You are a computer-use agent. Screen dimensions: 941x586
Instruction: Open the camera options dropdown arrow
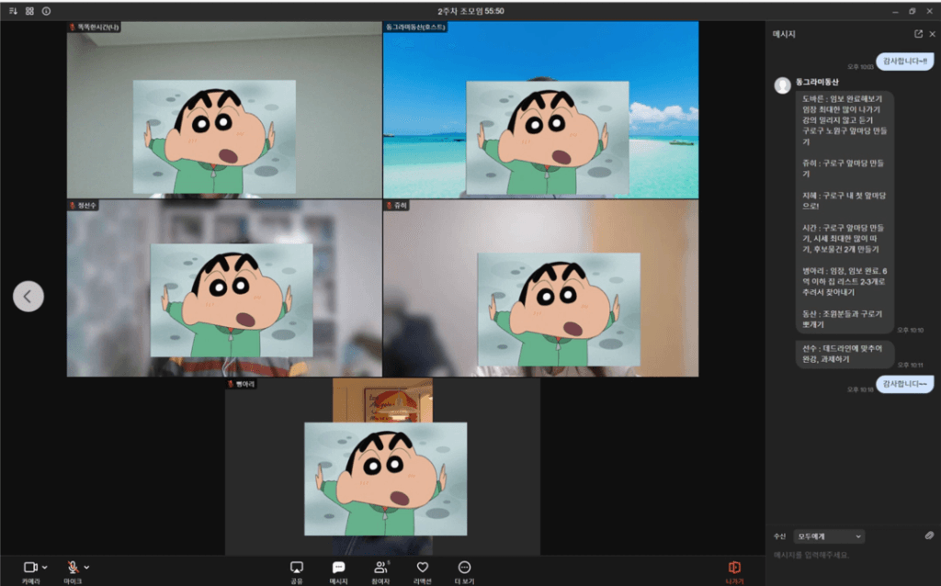click(x=44, y=568)
